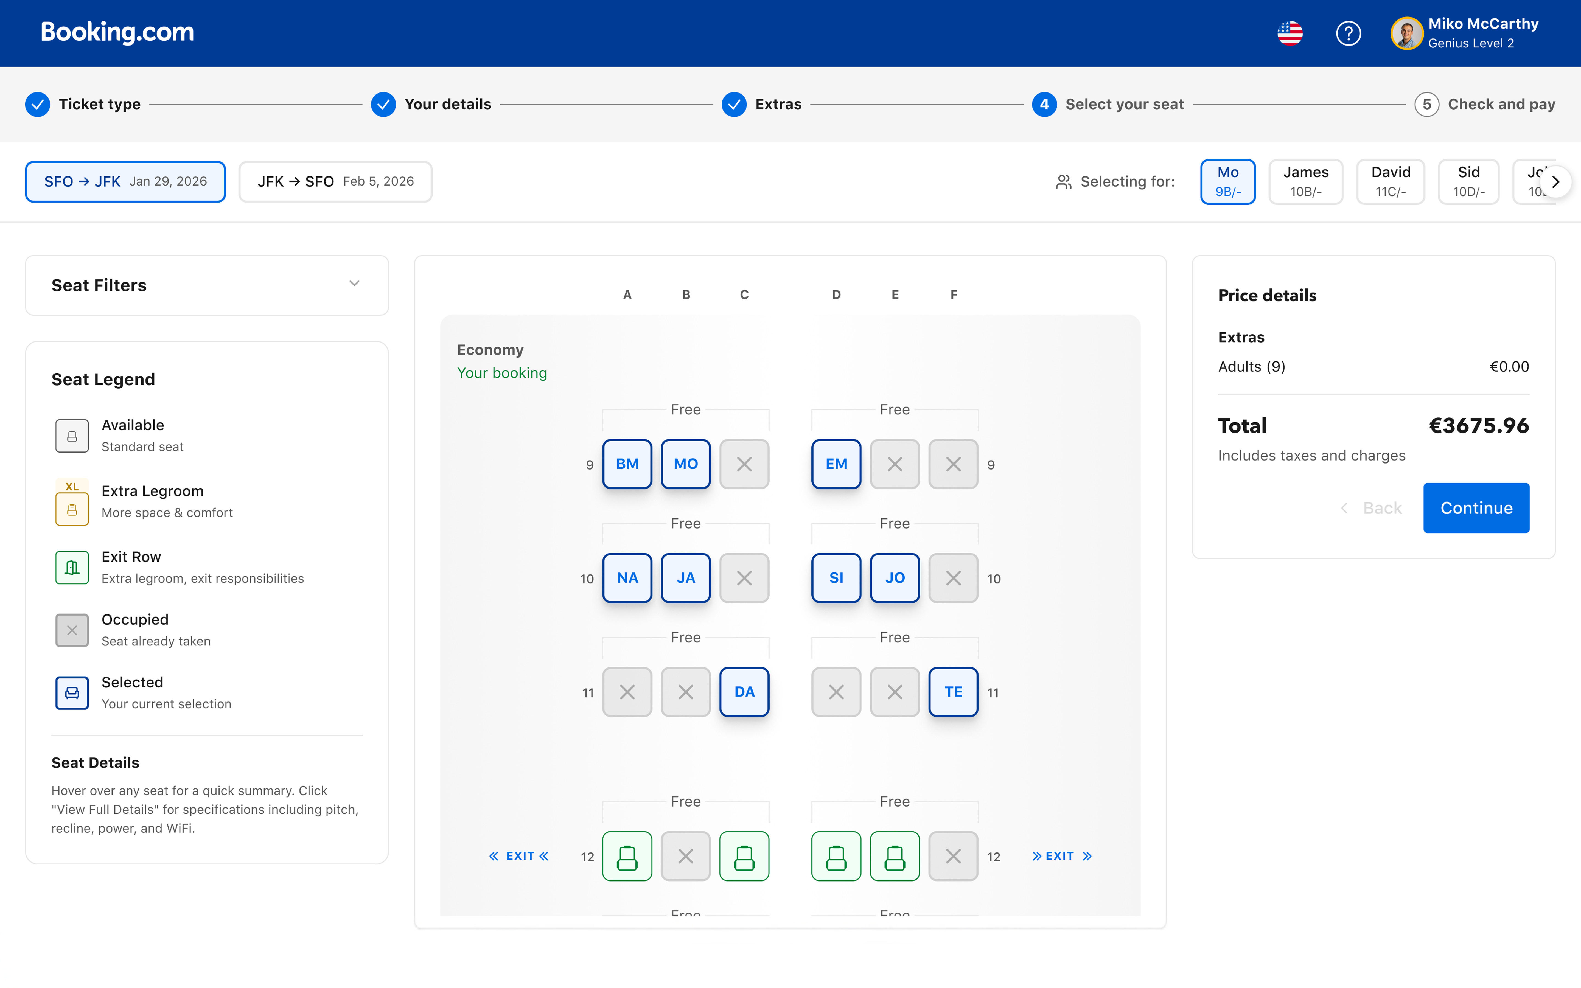
Task: Click the Selecting for people icon
Action: pyautogui.click(x=1064, y=182)
